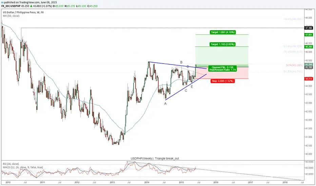Click the 2017 label on the time axis

tap(251, 183)
